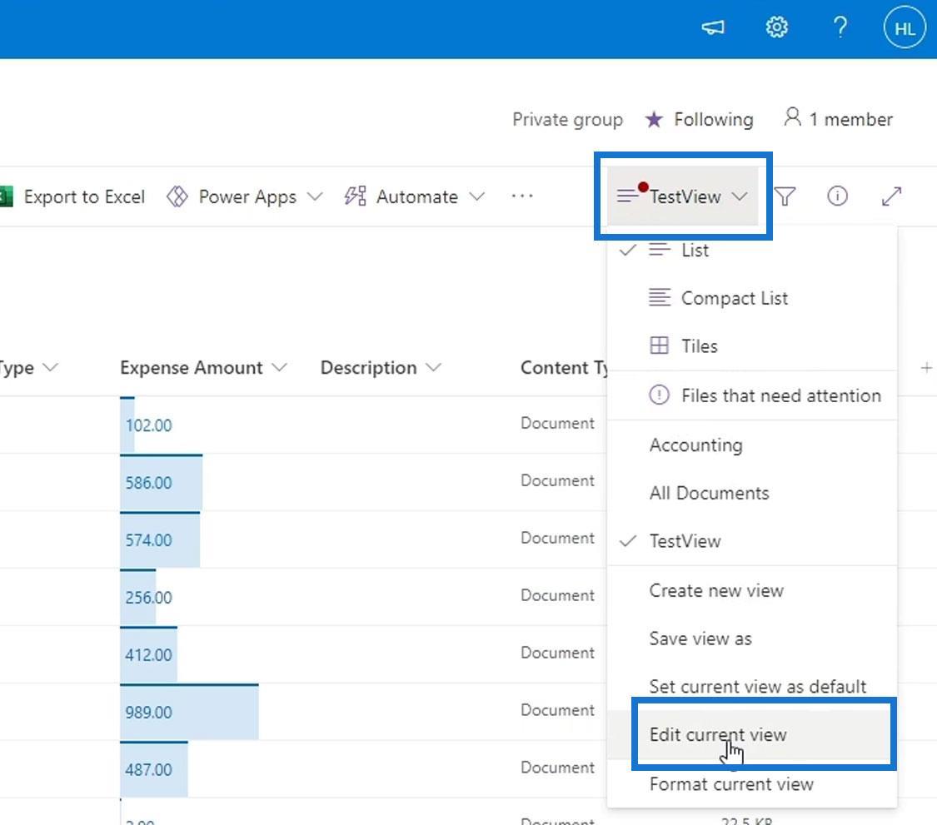Click the Power Apps diamond icon

[x=177, y=196]
